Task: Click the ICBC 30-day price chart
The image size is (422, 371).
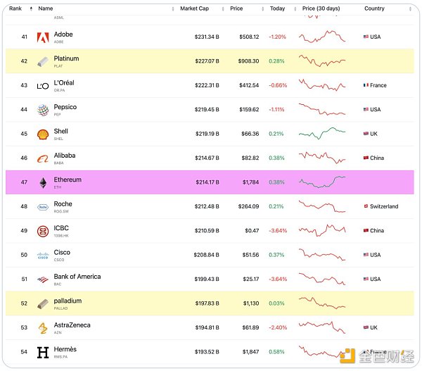Action: 322,230
